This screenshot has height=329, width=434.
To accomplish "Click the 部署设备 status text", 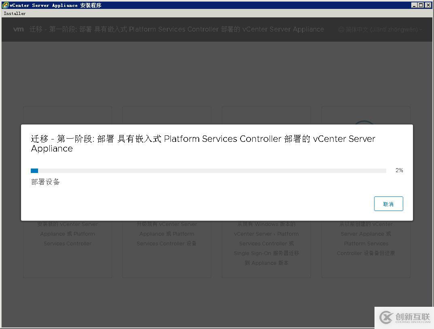I will pos(45,182).
